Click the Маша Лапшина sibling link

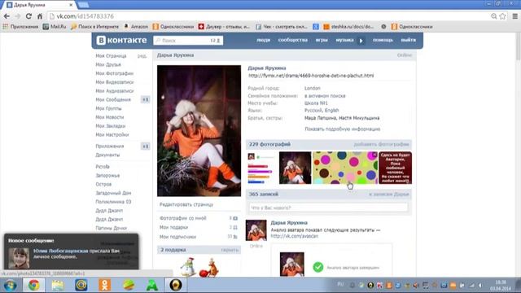319,118
